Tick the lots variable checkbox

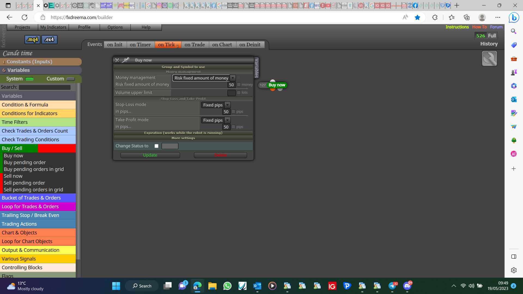tap(239, 93)
